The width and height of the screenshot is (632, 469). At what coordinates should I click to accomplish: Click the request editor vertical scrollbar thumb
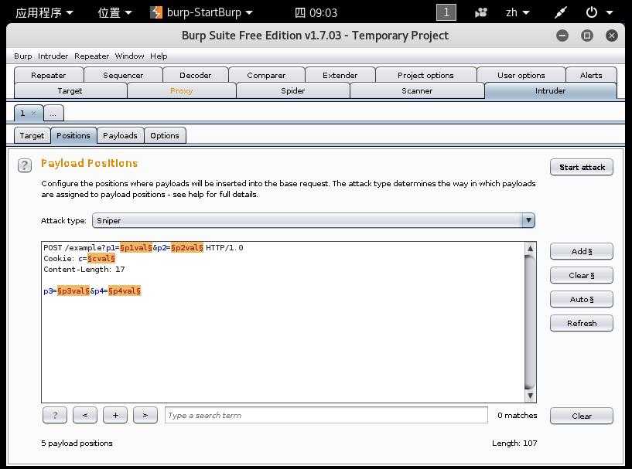click(530, 321)
